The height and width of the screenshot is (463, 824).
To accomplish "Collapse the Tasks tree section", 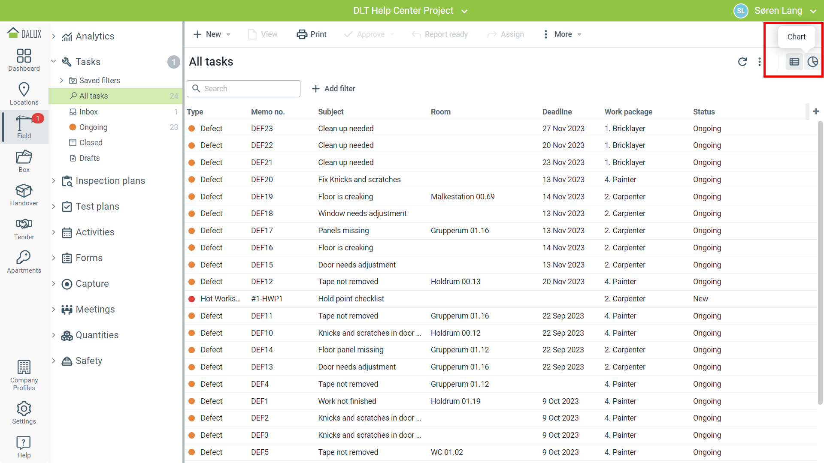I will pos(54,62).
